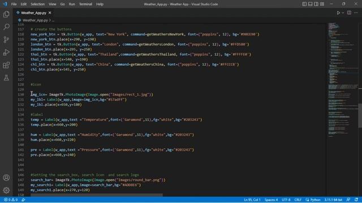The image size is (362, 203).
Task: Open Source Control view
Action: 6,39
